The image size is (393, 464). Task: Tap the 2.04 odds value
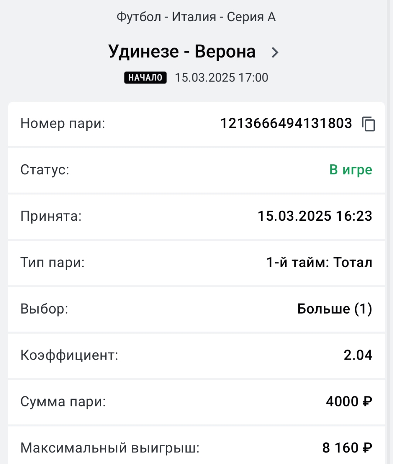pyautogui.click(x=358, y=355)
